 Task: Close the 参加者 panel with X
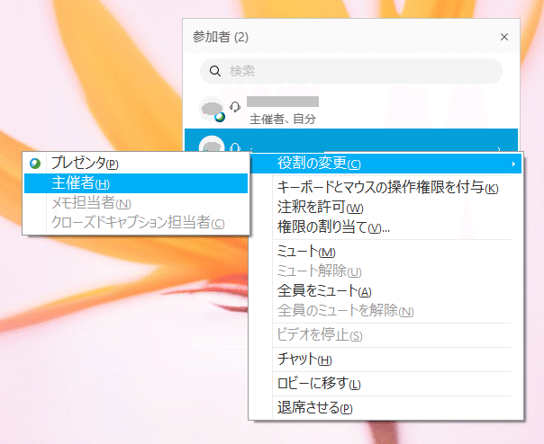(504, 37)
